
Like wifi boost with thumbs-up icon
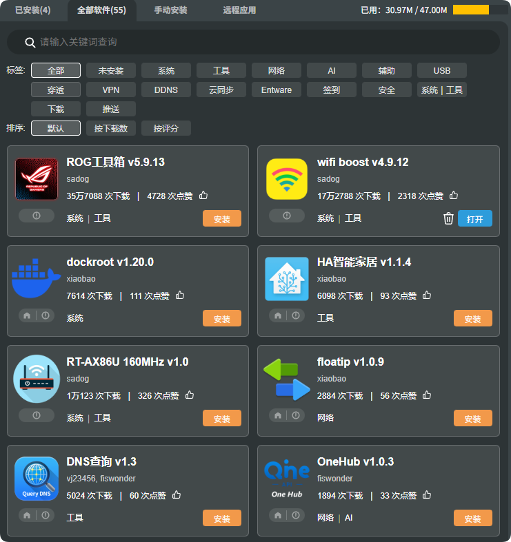coord(454,196)
